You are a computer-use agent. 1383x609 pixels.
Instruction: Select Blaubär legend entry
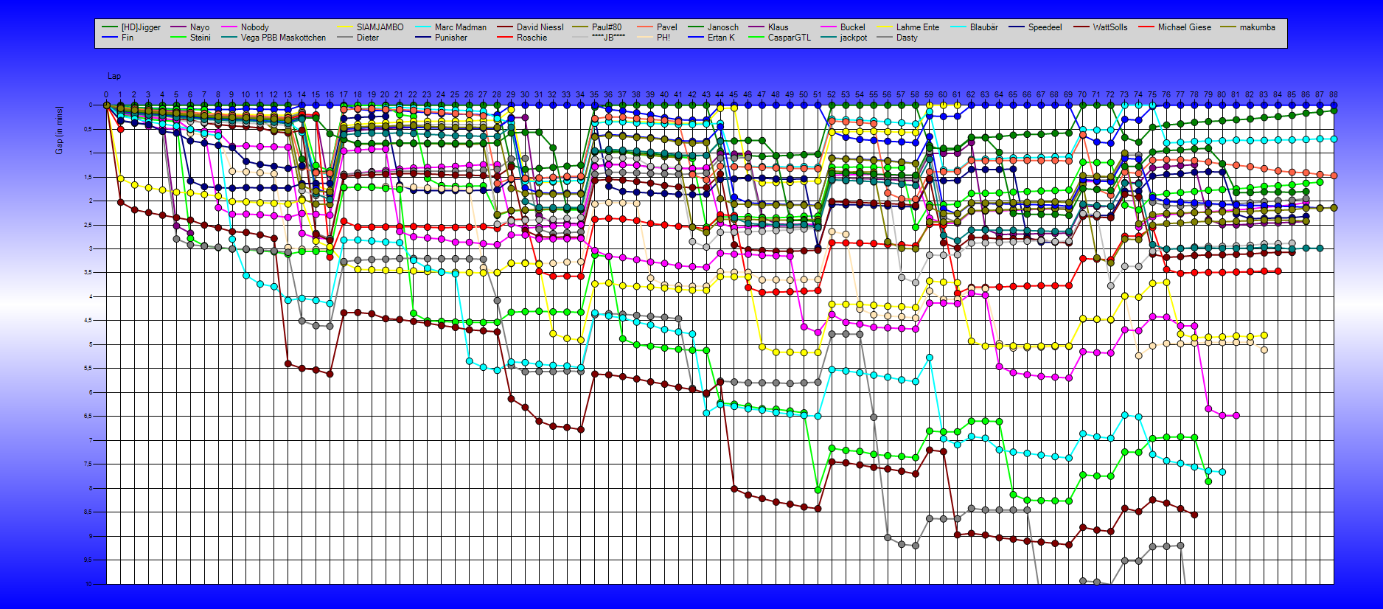[975, 27]
